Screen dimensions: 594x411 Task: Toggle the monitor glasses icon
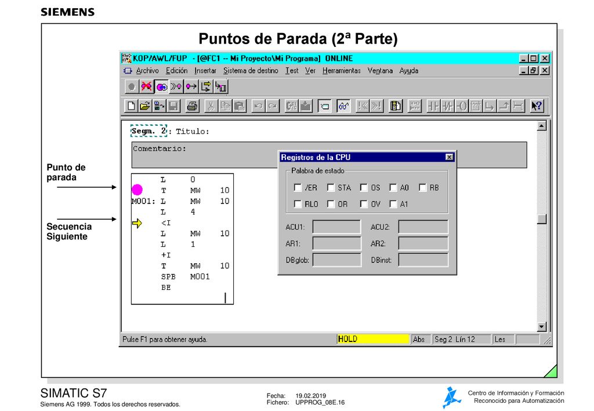(x=343, y=106)
